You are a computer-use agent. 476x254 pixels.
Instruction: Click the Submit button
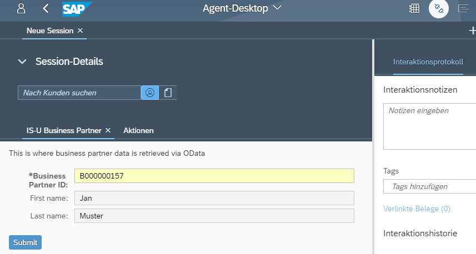click(x=25, y=242)
